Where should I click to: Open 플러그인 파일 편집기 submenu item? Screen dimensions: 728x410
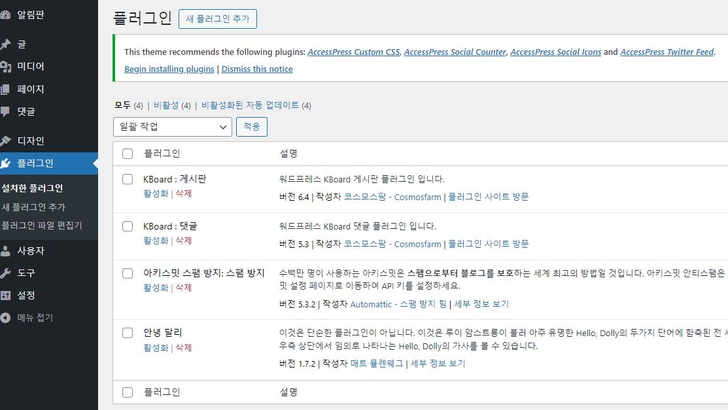(42, 226)
